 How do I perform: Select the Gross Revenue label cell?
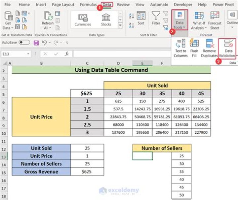tap(41, 172)
